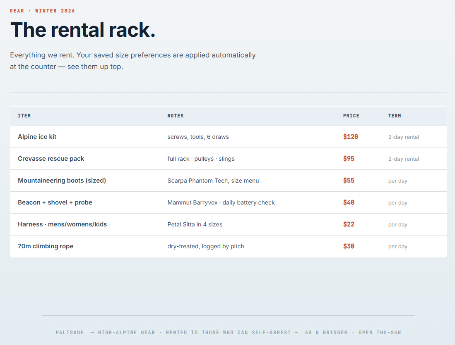Click 'dry-treated, logged by pitch' note
455x345 pixels.
pyautogui.click(x=206, y=246)
